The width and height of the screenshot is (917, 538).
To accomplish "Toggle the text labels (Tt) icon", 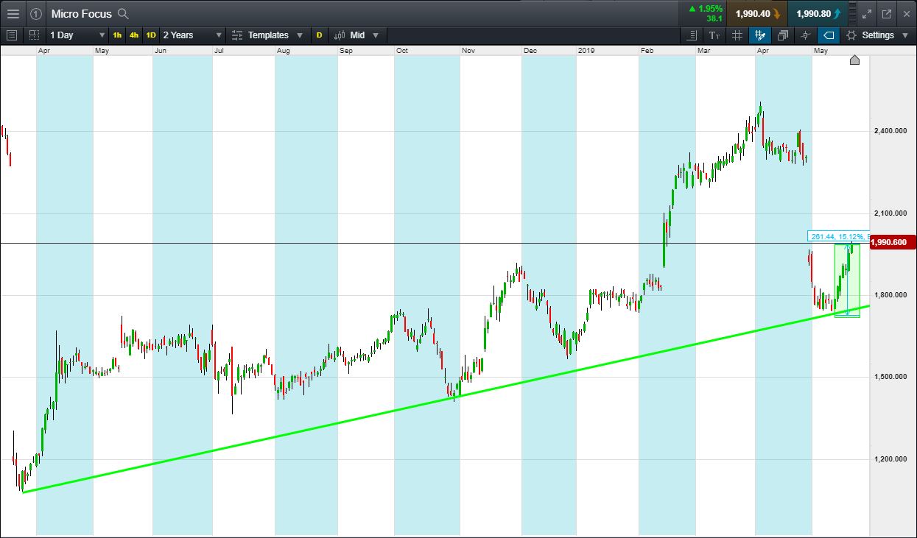I will click(714, 35).
